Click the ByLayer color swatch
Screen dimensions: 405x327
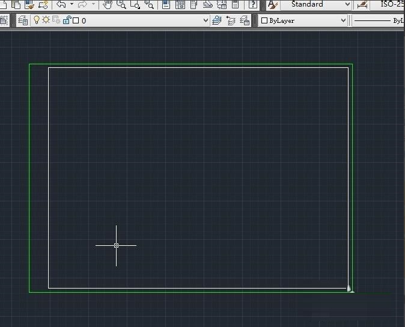[x=264, y=20]
